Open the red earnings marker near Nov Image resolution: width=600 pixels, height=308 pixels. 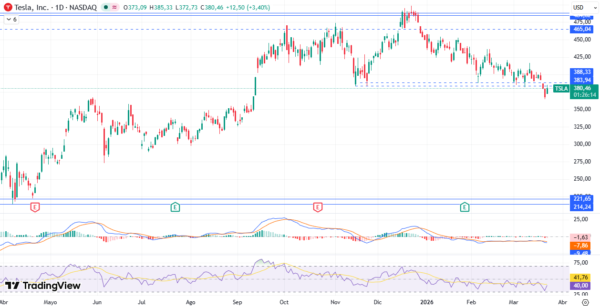point(318,207)
